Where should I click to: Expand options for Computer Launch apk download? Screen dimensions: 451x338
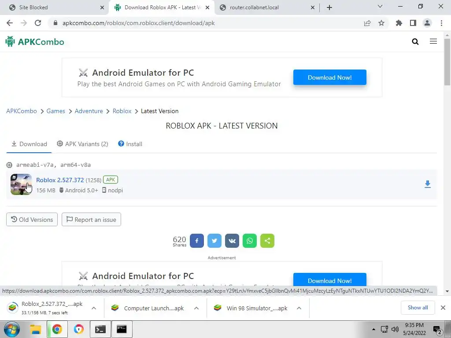tap(196, 308)
